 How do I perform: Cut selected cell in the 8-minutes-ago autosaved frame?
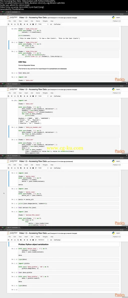(15, 168)
